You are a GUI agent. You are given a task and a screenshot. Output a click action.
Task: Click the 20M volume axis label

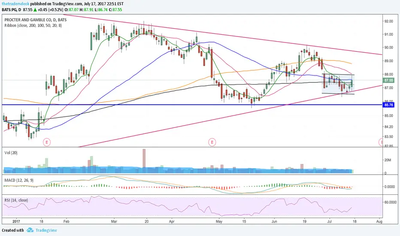click(x=388, y=160)
